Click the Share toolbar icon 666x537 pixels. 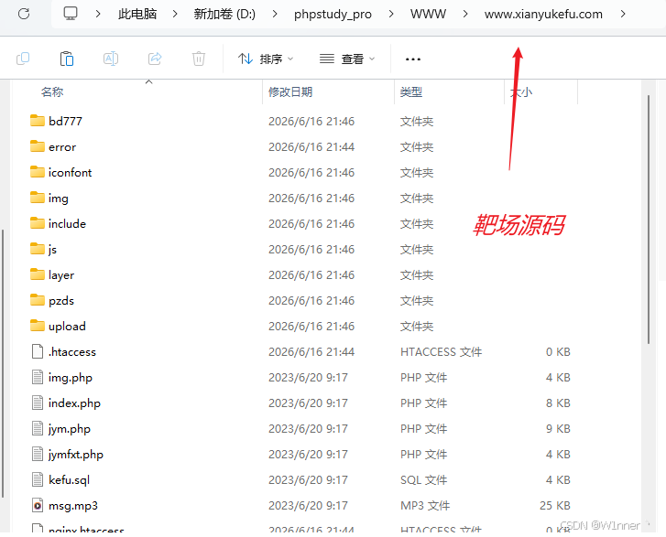[155, 59]
